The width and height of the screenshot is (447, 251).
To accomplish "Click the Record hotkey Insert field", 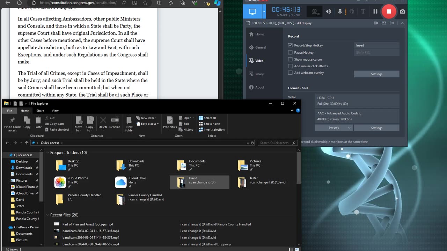I will 376,45.
